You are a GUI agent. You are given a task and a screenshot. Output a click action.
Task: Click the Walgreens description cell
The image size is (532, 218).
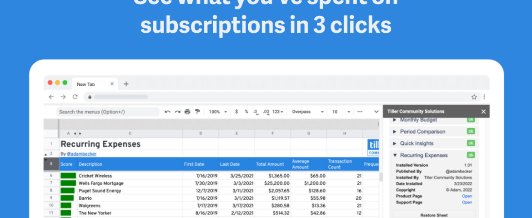(130, 205)
